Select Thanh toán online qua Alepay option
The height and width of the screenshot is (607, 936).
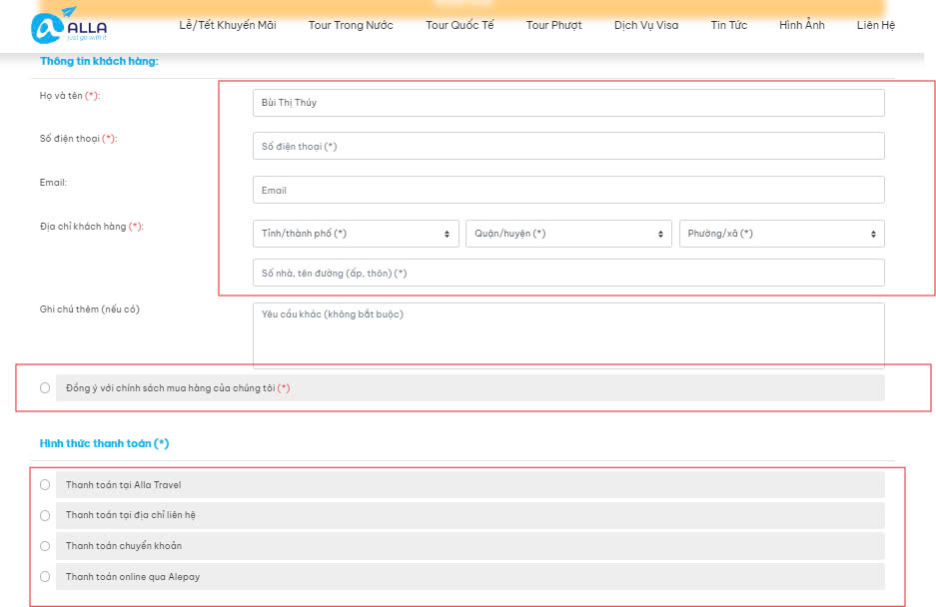[45, 577]
